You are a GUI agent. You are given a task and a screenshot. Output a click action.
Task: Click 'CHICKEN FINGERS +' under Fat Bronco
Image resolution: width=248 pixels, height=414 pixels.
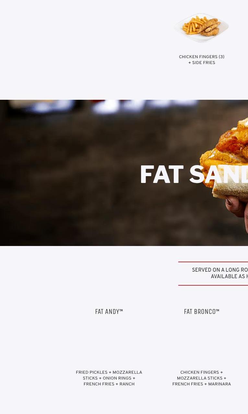click(x=202, y=372)
